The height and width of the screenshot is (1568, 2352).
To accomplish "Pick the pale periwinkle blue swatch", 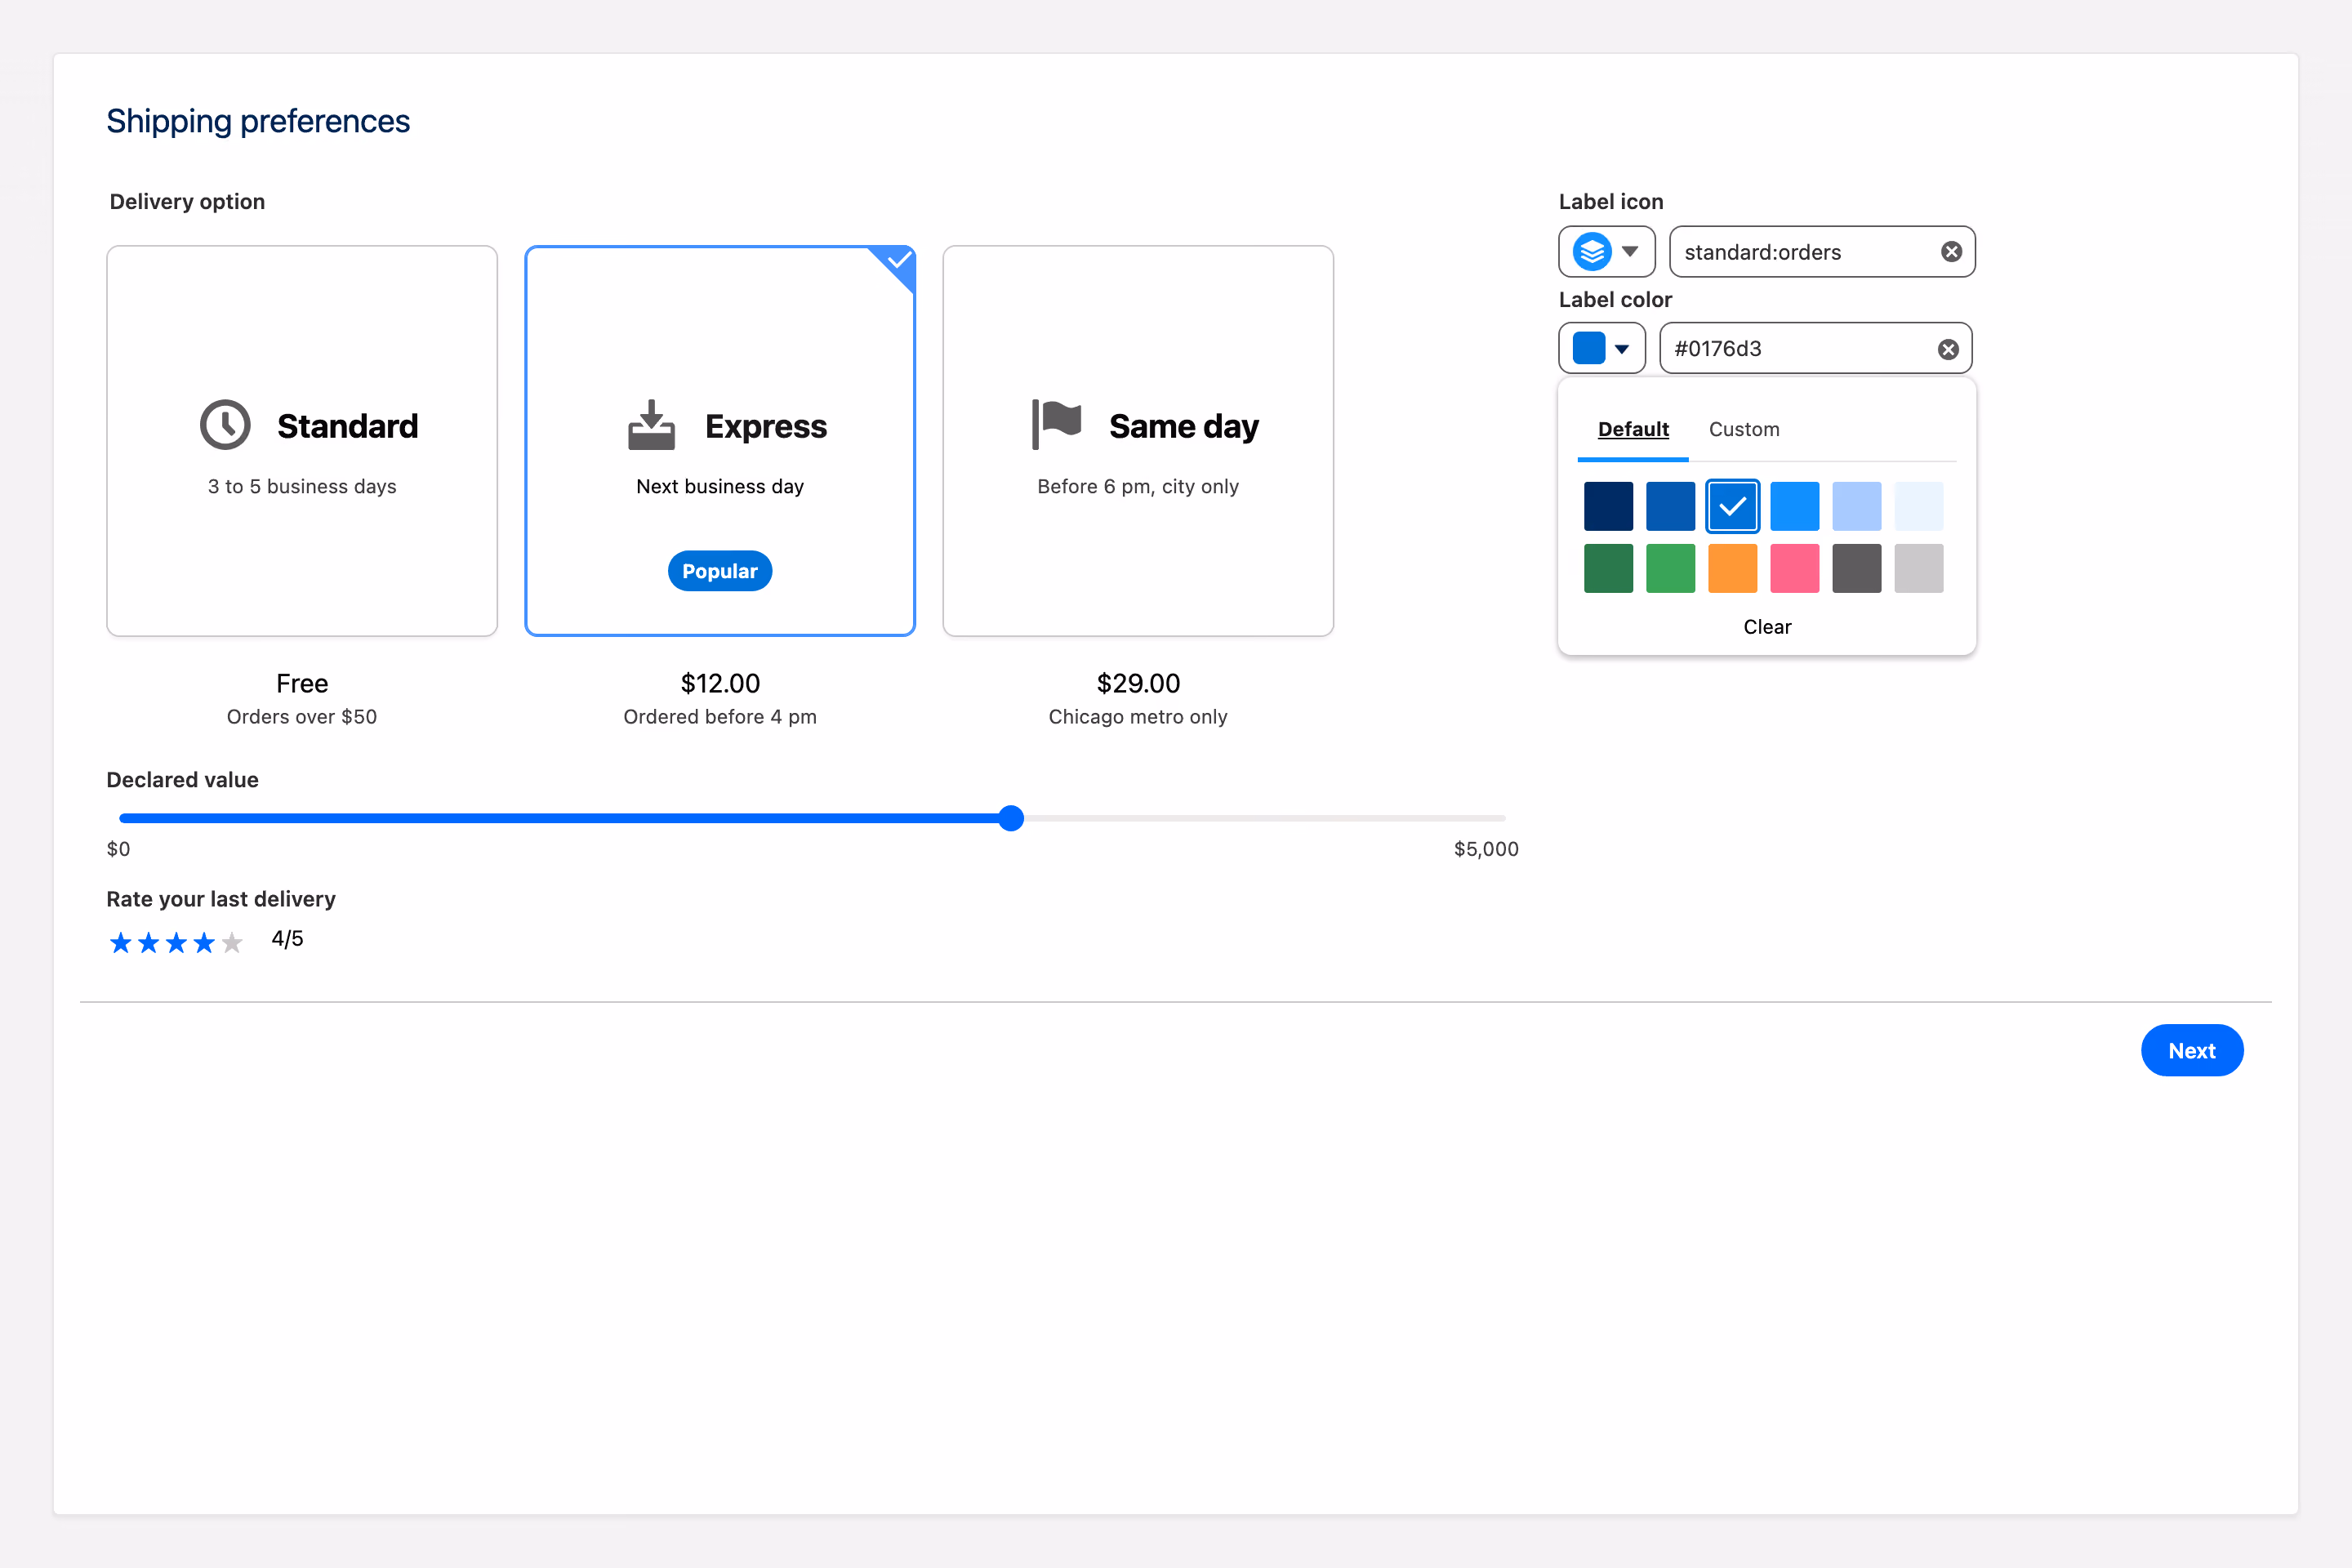I will point(1856,506).
